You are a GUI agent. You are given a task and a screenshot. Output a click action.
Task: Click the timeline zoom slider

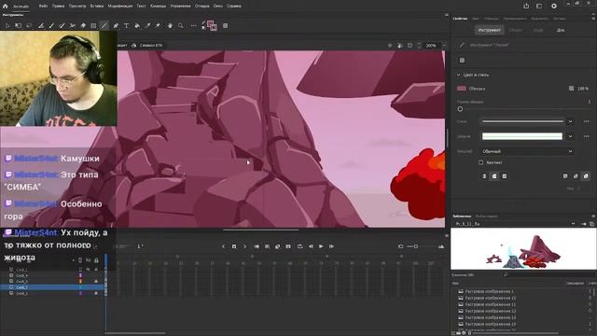click(x=415, y=246)
